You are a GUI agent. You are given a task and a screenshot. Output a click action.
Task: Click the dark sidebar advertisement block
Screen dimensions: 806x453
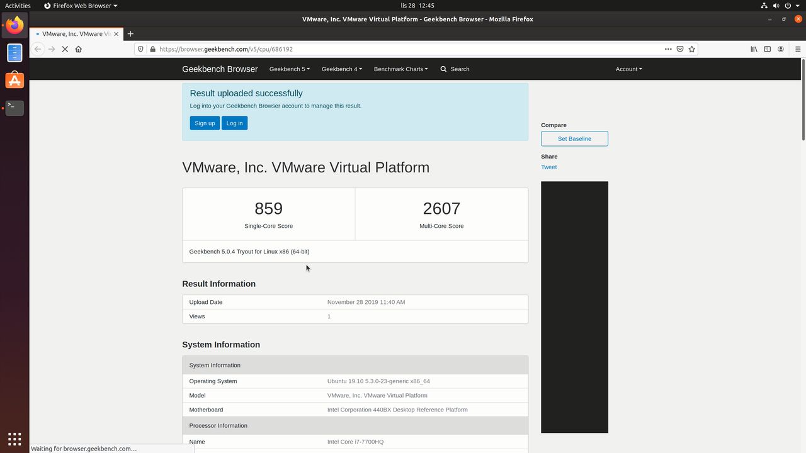tap(574, 307)
